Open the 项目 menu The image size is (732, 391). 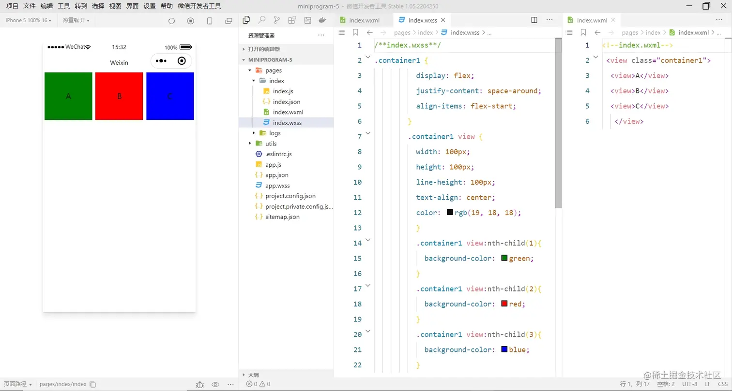pos(12,6)
